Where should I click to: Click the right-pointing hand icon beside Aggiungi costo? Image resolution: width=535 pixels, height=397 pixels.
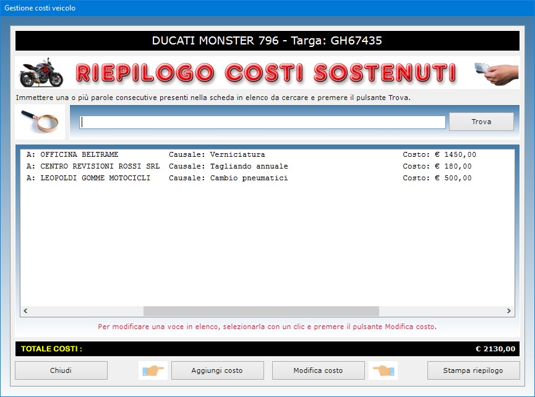pos(153,370)
